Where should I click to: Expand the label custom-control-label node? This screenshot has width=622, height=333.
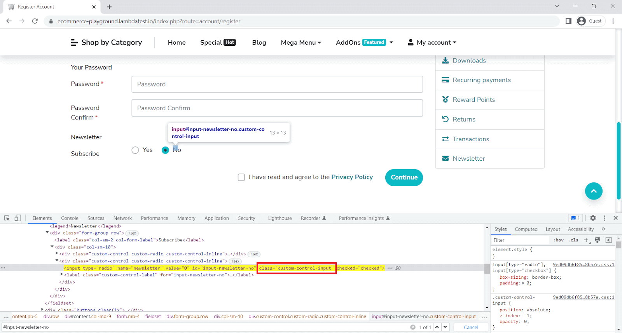pos(62,274)
